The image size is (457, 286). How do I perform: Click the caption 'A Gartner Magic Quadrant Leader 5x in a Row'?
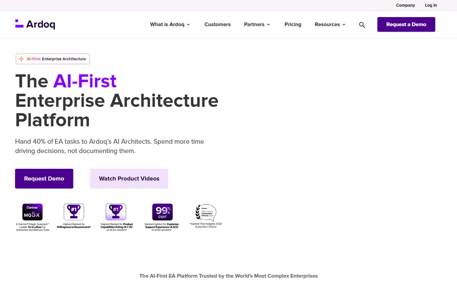pyautogui.click(x=33, y=227)
